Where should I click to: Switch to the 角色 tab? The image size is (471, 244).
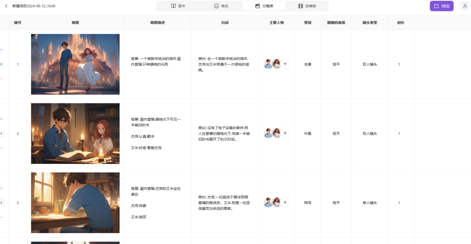(x=221, y=6)
